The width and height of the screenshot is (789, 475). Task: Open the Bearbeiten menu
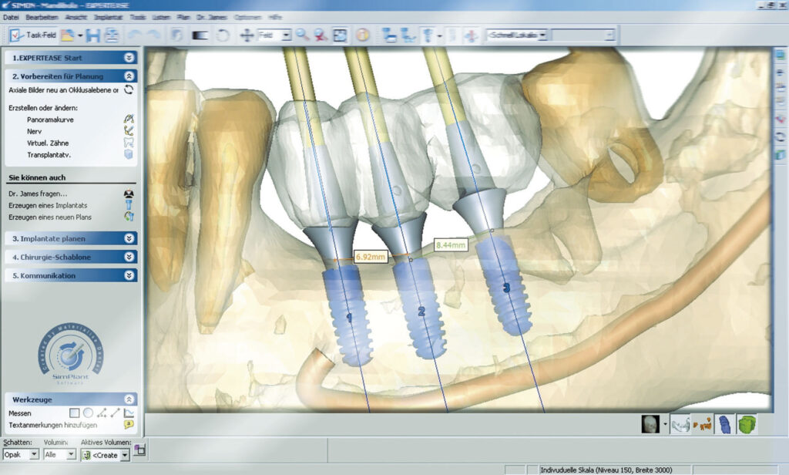(x=42, y=17)
